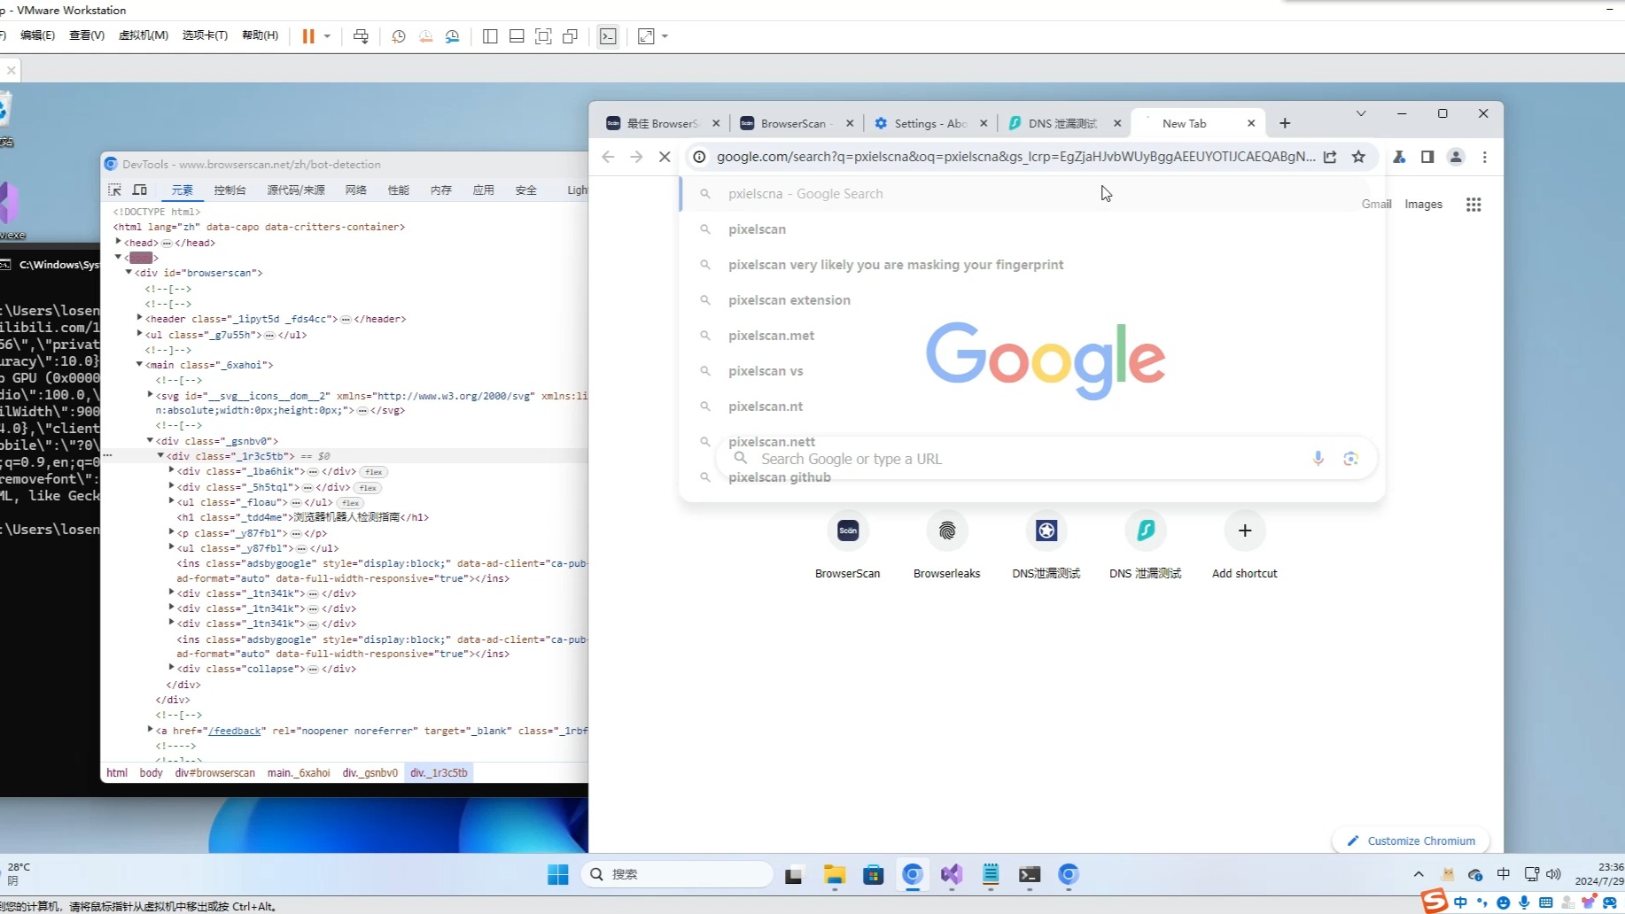
Task: Select DevTools inspect element picker icon
Action: (114, 190)
